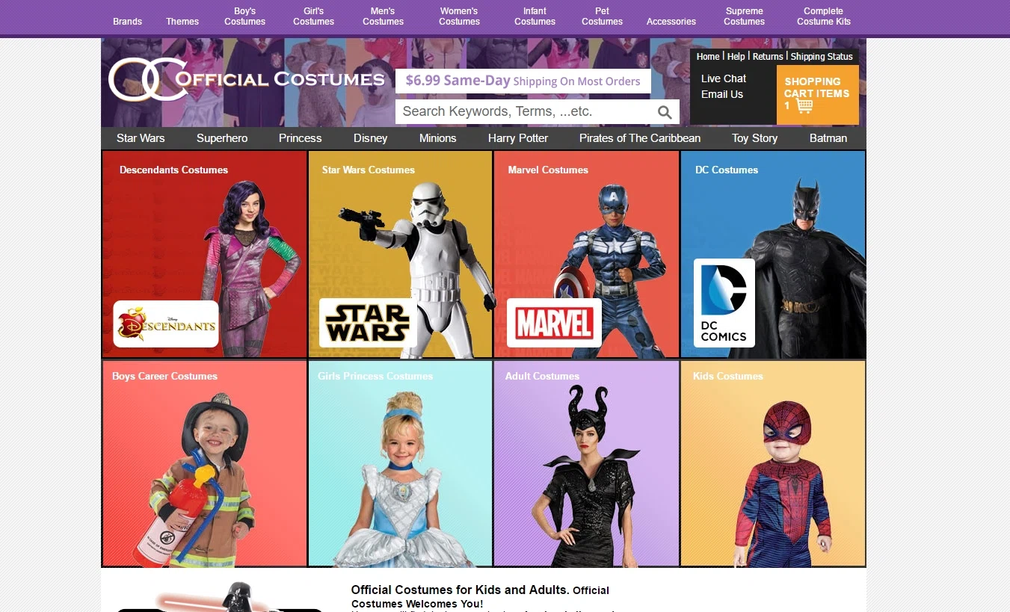The height and width of the screenshot is (612, 1010).
Task: Click the Darth Vader lightsaber image
Action: coord(221,598)
